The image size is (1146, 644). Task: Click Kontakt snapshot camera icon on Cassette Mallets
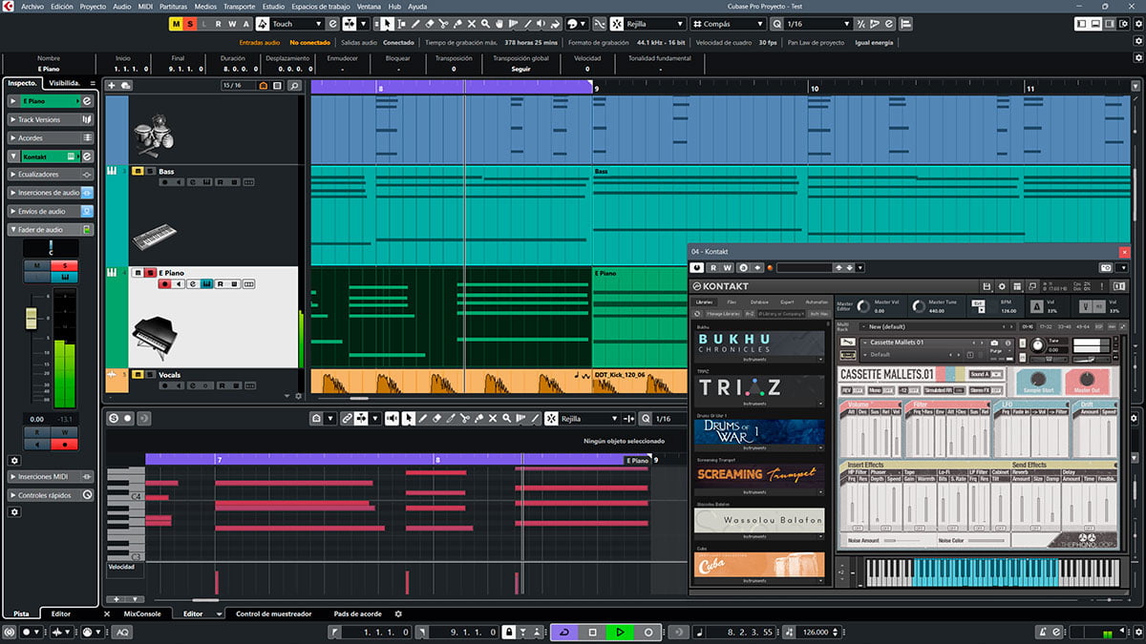(994, 343)
